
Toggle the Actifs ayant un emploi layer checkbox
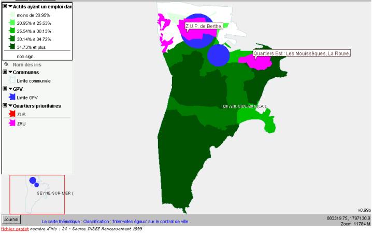pos(5,6)
